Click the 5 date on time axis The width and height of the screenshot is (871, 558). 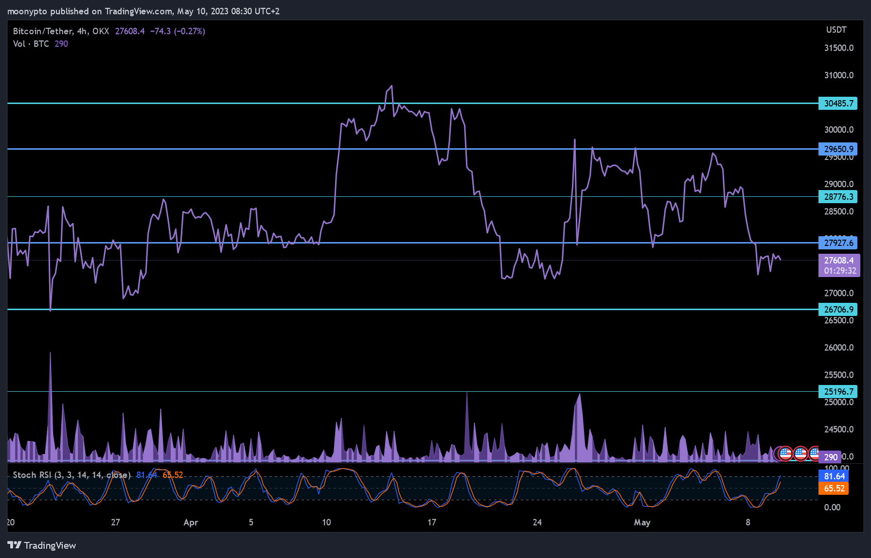coord(251,523)
